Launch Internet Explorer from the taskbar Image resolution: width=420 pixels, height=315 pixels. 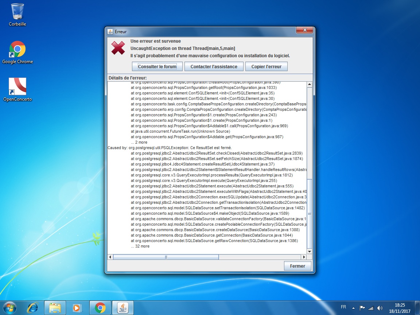coord(32,308)
